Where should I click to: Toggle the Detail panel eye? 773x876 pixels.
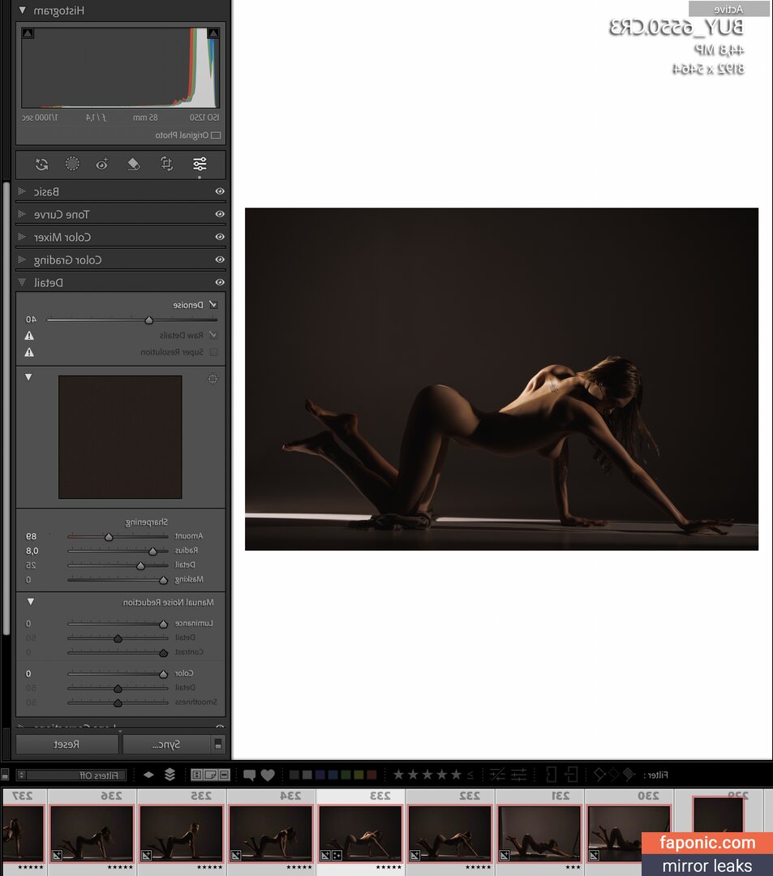click(x=220, y=283)
